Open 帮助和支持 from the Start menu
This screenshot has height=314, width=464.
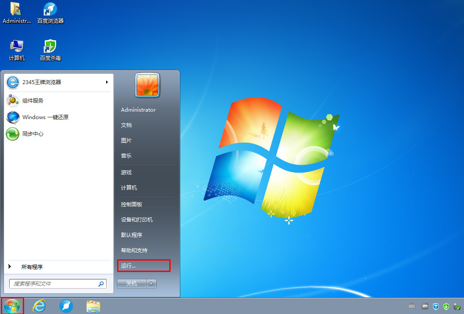pyautogui.click(x=134, y=250)
